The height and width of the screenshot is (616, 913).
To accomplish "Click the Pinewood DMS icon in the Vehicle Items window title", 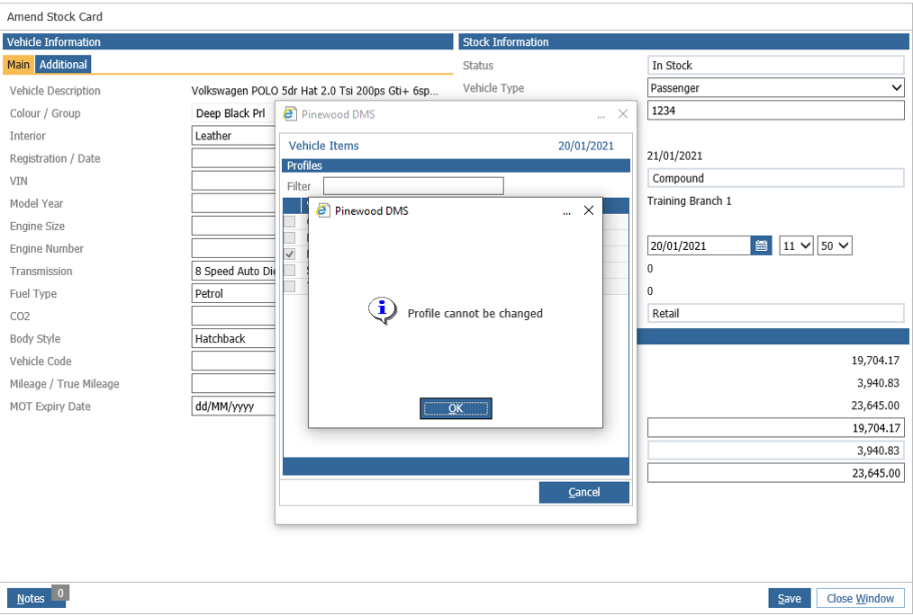I will click(289, 114).
